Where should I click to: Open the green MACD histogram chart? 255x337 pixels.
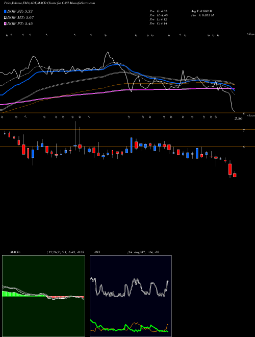43,296
